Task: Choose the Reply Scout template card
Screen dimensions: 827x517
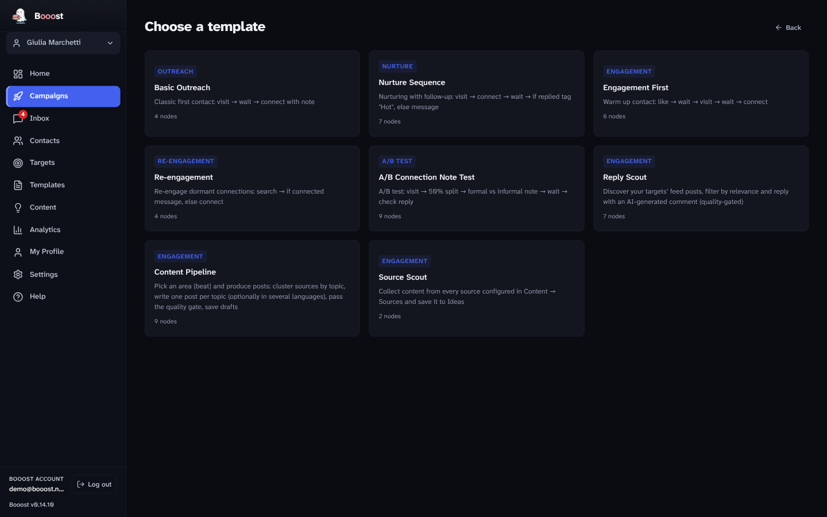Action: tap(701, 188)
